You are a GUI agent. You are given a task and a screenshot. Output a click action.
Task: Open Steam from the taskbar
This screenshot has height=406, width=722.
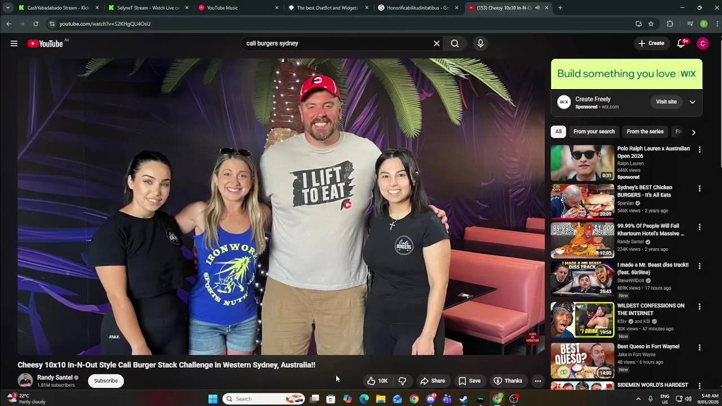click(464, 399)
